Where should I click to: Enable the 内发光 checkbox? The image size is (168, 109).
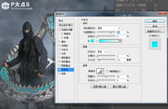pyautogui.click(x=60, y=50)
